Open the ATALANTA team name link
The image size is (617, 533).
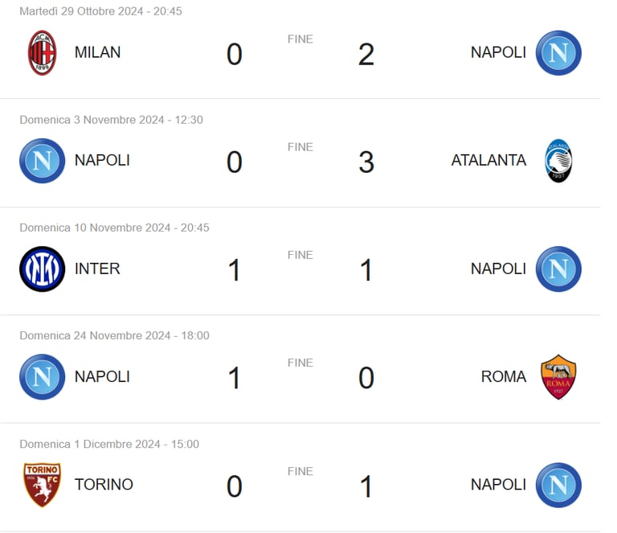488,160
